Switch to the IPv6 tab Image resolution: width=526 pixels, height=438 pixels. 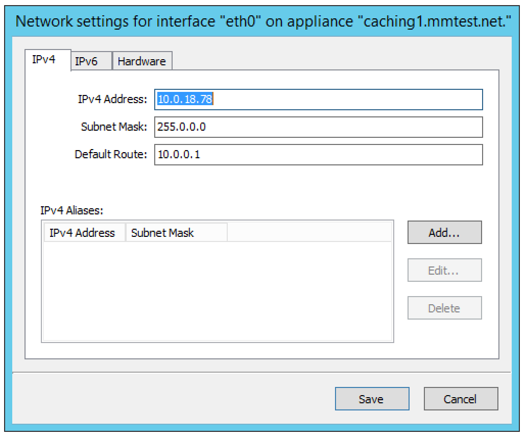coord(86,62)
